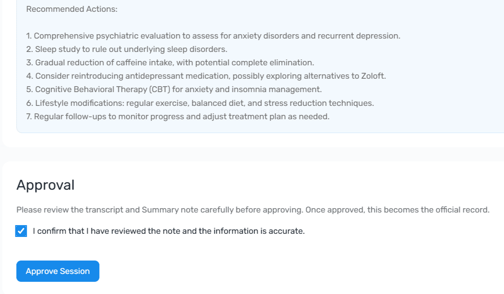Screen dimensions: 504x294
Task: Click the sleep study recommendation line
Action: pos(127,49)
